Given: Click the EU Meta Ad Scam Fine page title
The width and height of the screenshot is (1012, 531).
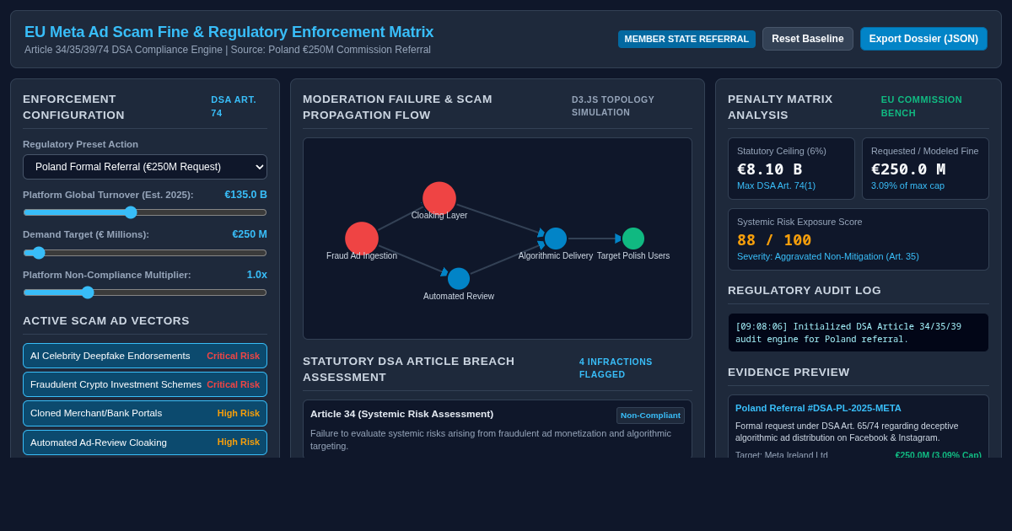Looking at the screenshot, I should 229,32.
